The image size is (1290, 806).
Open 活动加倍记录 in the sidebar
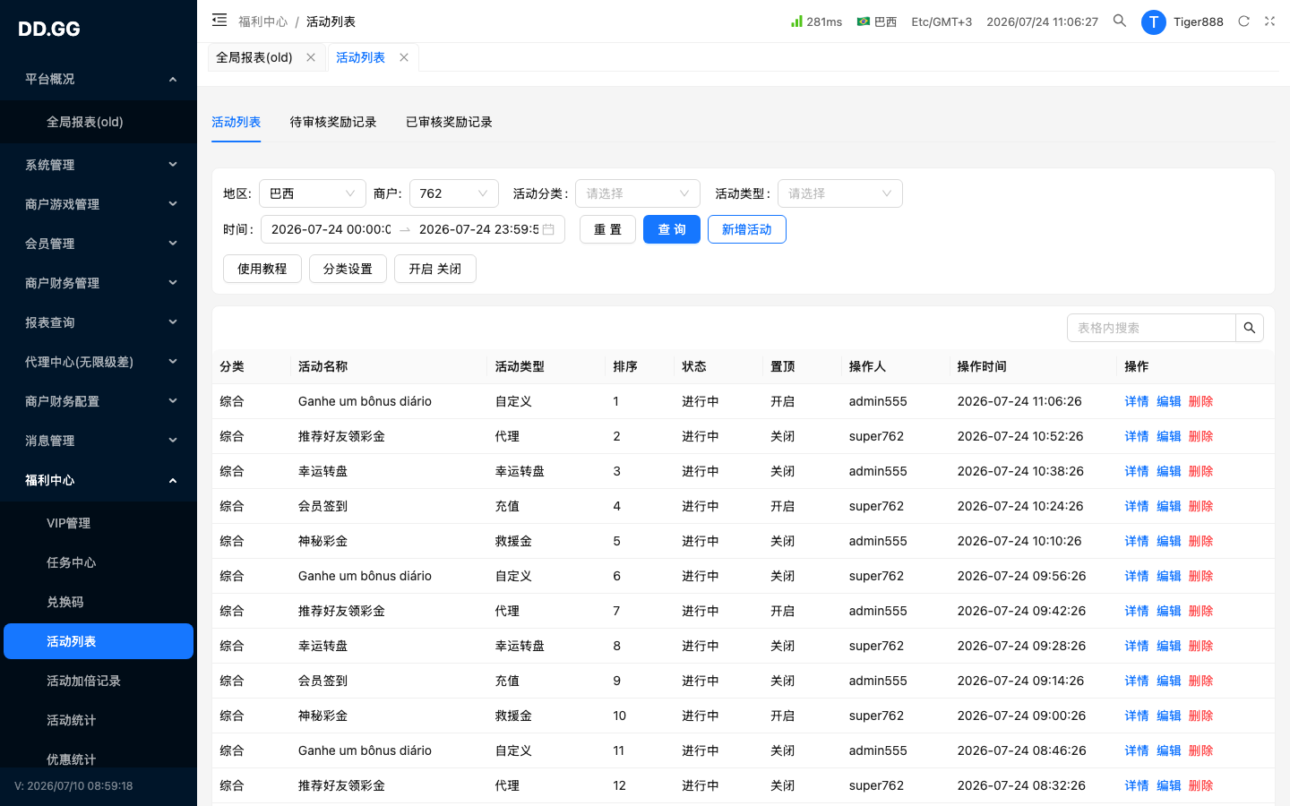99,681
